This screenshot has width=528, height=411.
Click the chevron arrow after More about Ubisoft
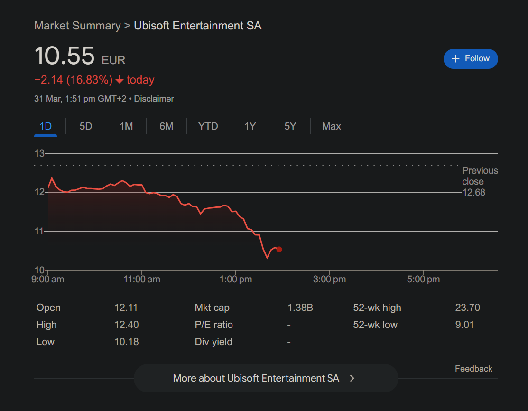coord(352,378)
